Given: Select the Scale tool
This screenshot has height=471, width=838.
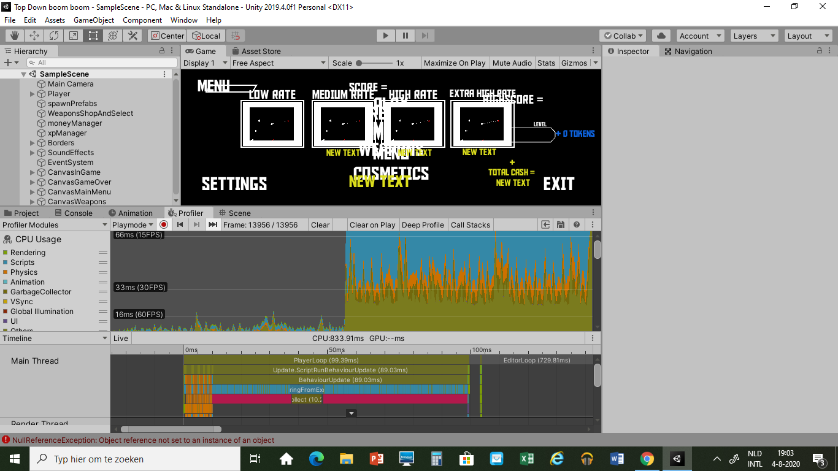Looking at the screenshot, I should click(74, 36).
